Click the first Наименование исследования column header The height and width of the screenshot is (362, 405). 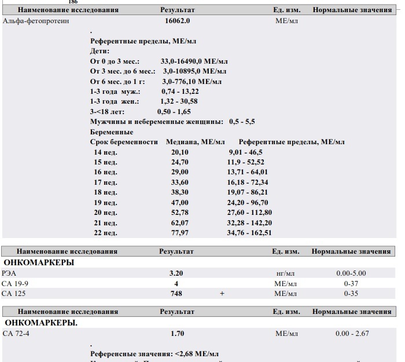point(68,10)
